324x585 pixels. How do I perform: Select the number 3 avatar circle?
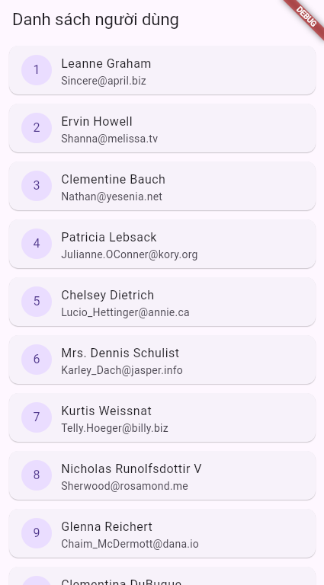coord(36,186)
